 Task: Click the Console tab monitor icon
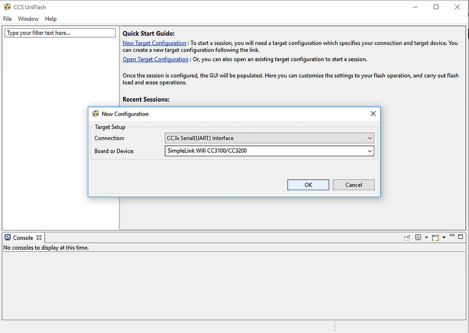(8, 238)
